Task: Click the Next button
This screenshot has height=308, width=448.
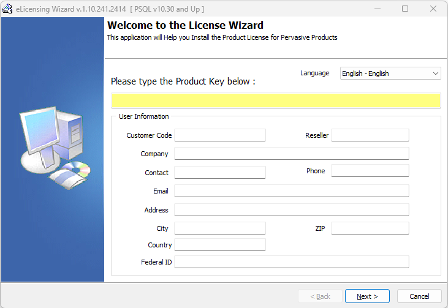Action: [367, 296]
